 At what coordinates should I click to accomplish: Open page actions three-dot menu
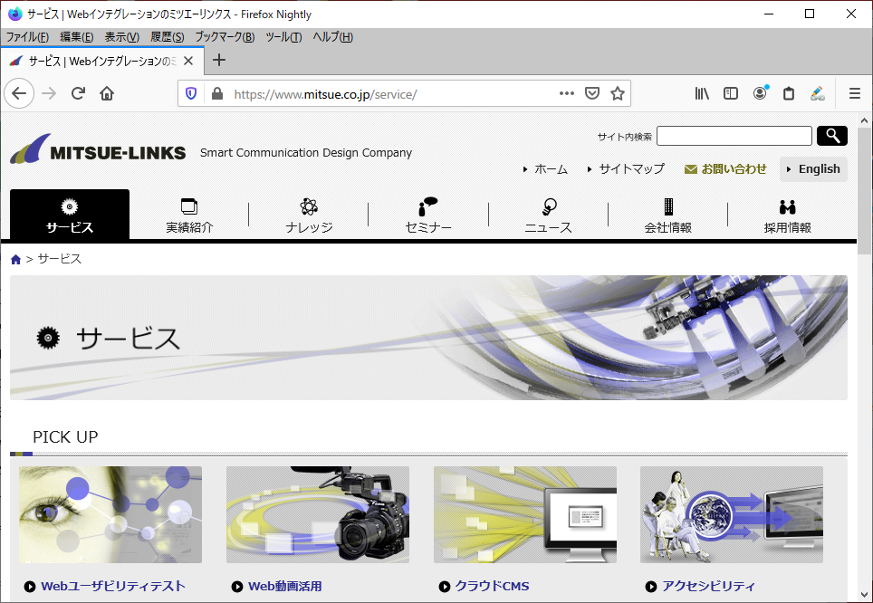tap(566, 93)
